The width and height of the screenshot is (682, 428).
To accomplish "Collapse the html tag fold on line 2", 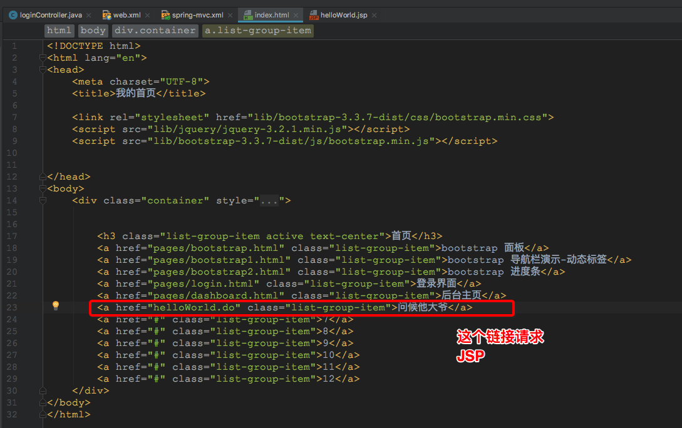I will point(43,58).
